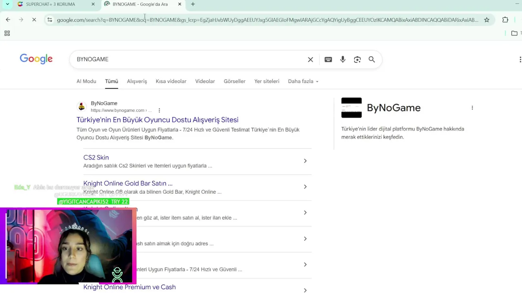
Task: Select the BYNOGAME - Google'da Ara tab
Action: [140, 4]
